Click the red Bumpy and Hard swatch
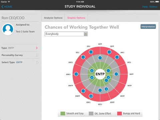Viewport: 160px width, 120px height. (119, 113)
